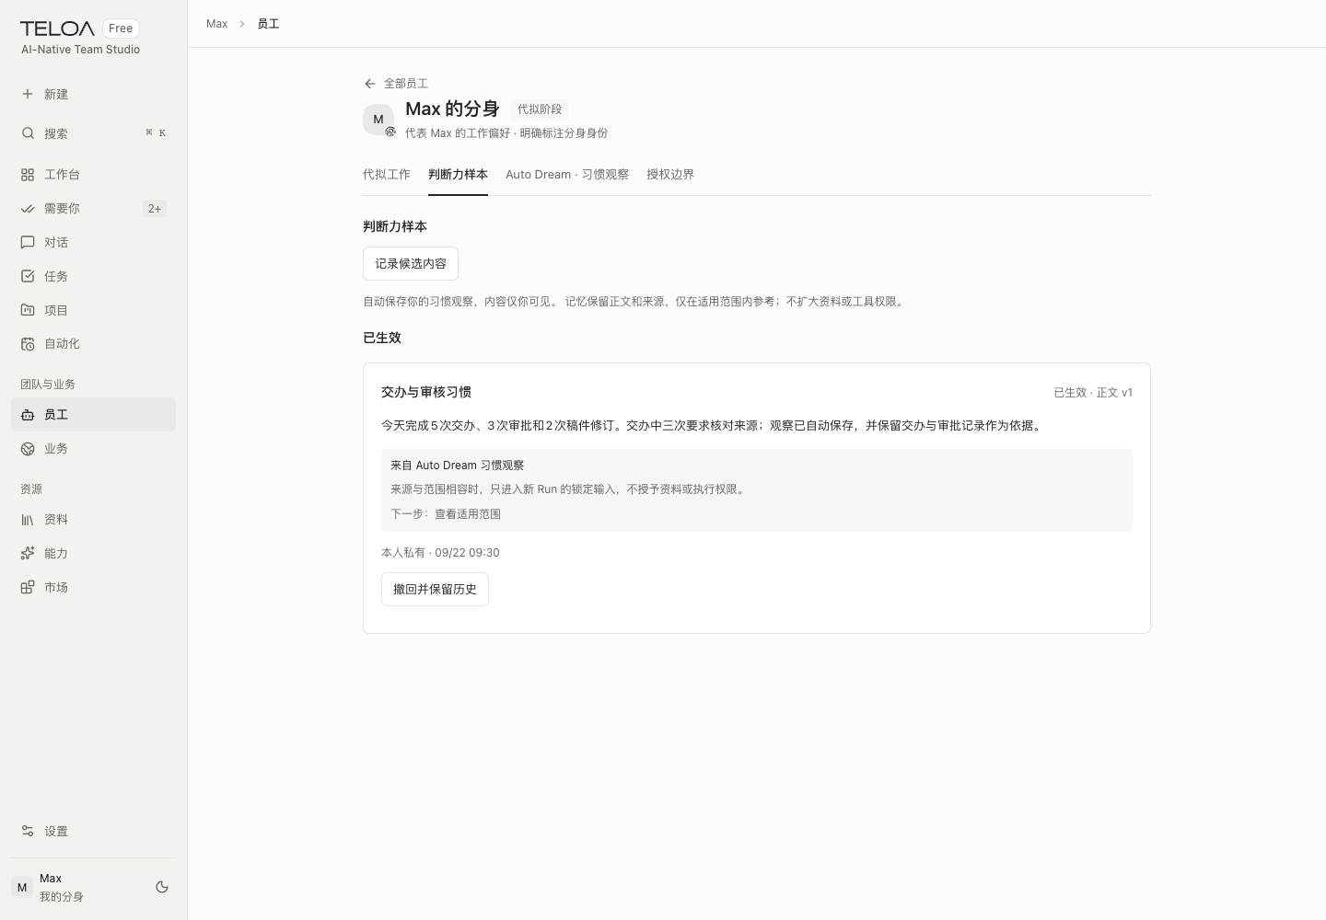Click the ⌘ K shortcut hint
1326x920 pixels.
156,133
